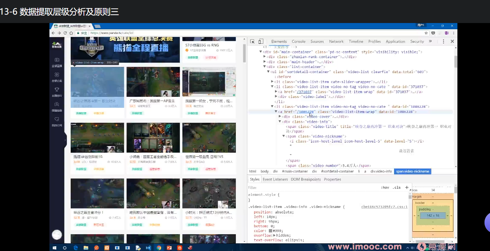
Task: Go back in the browser
Action: tap(53, 33)
